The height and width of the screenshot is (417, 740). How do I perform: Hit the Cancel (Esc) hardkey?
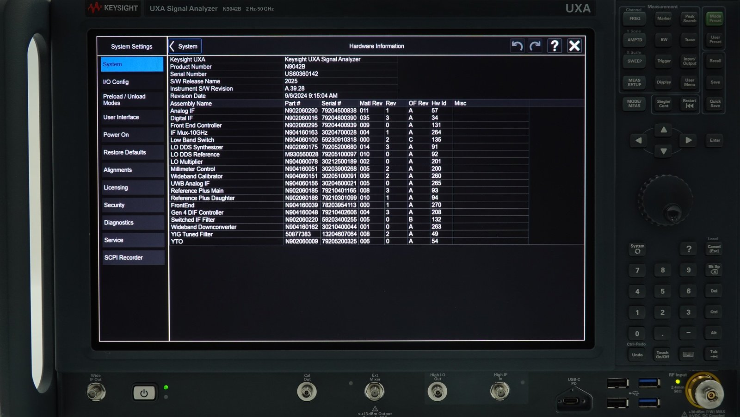tap(714, 249)
